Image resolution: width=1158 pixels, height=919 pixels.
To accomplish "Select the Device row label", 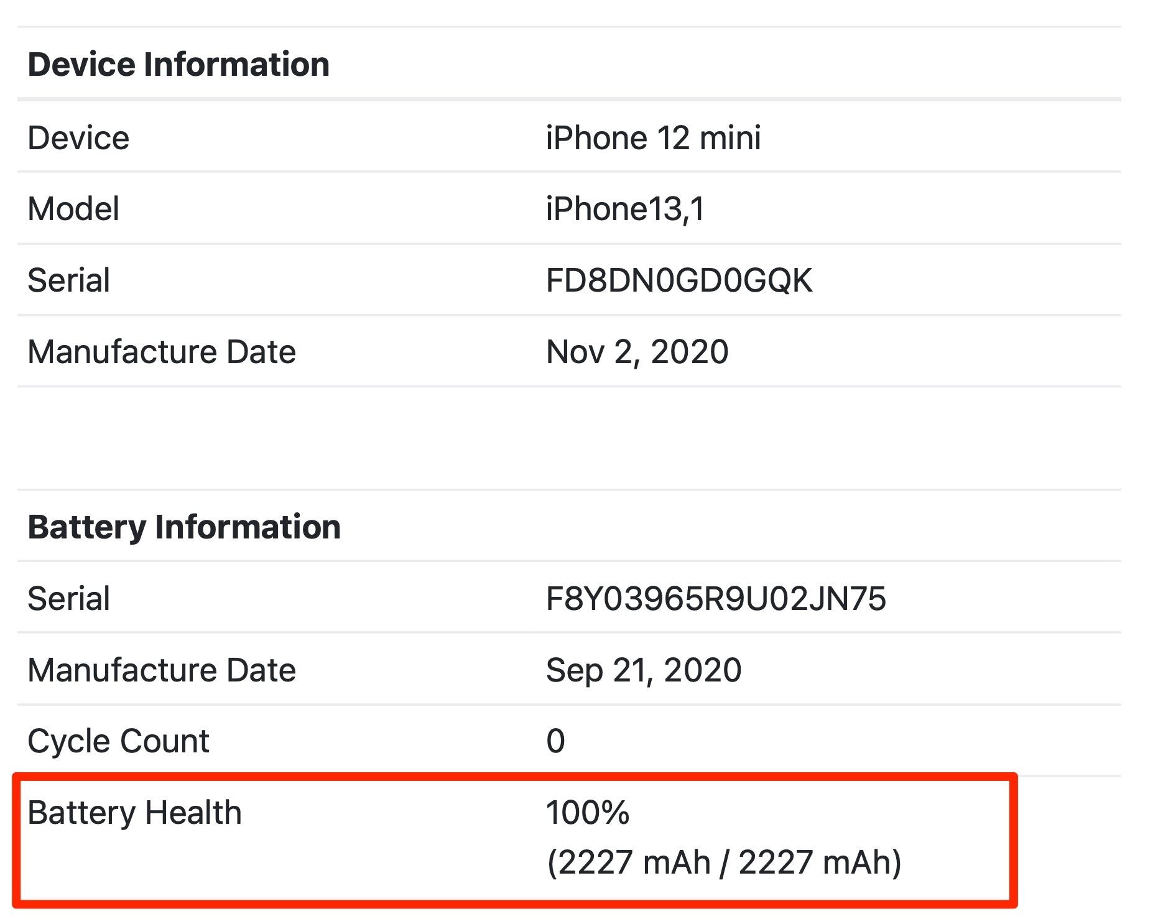I will (78, 137).
